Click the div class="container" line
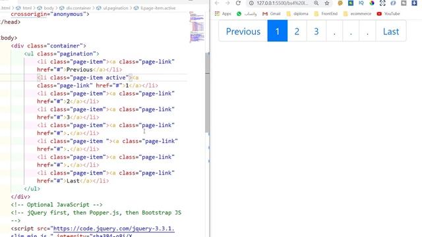Screen dimensions: 422x237 [x=48, y=45]
